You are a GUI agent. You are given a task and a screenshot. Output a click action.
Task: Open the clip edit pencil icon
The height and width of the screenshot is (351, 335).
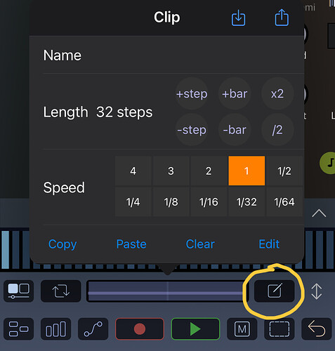[x=275, y=291]
